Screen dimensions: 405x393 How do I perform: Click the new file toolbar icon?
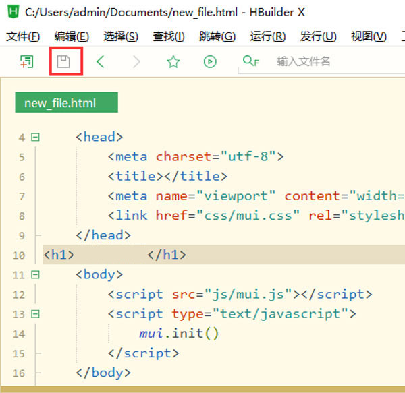pyautogui.click(x=27, y=61)
